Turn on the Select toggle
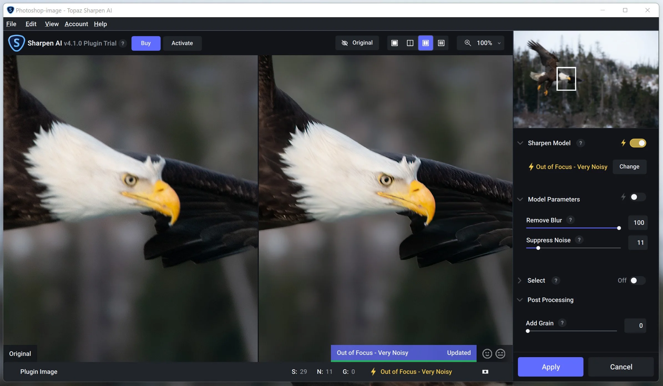Screen dimensions: 663x386 click(x=637, y=280)
